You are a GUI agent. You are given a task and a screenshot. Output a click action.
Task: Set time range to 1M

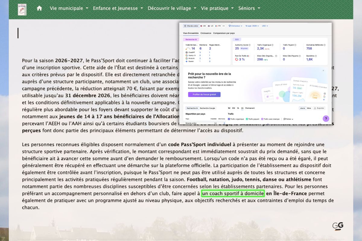pos(229,108)
